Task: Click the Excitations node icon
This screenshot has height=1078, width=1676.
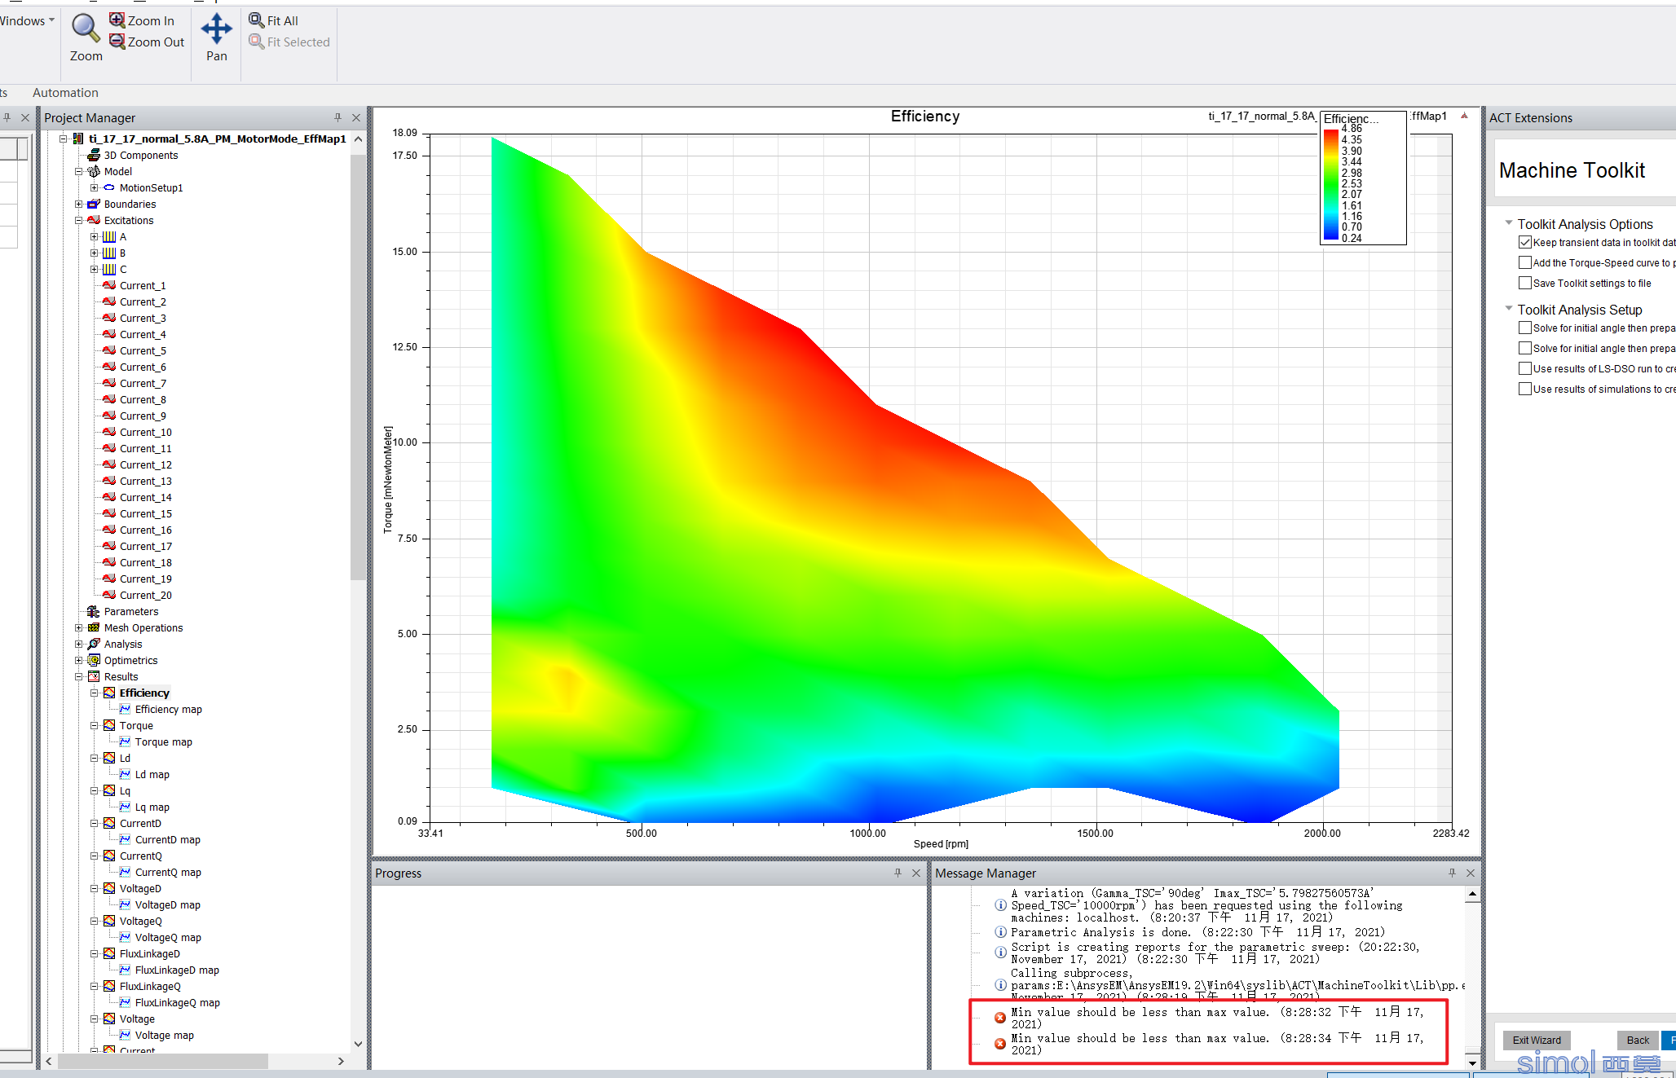Action: (94, 220)
